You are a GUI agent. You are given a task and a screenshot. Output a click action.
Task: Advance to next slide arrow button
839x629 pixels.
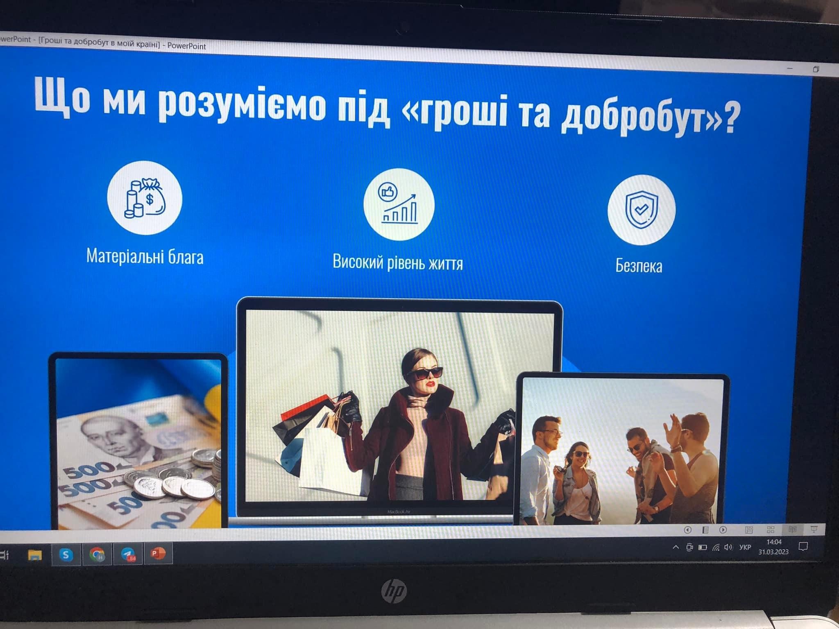coord(723,530)
